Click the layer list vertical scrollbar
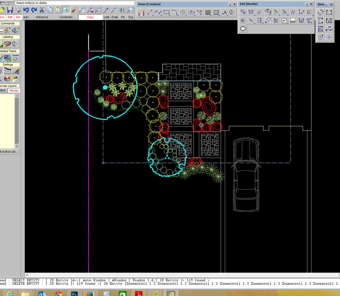Viewport: 340px width, 296px height. tap(17, 121)
